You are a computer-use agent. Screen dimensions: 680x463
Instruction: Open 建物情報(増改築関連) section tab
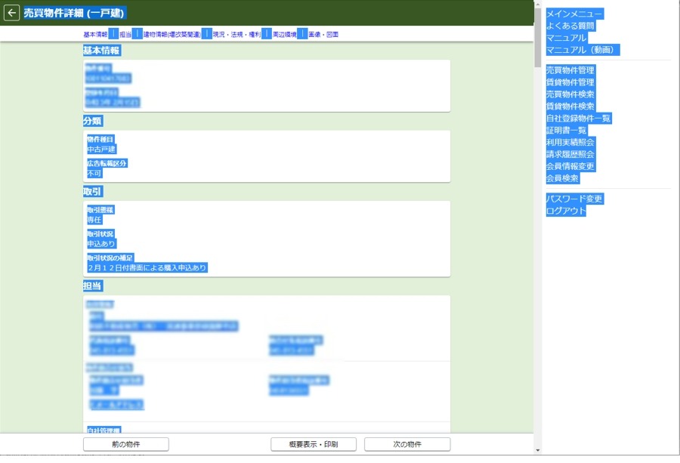tap(172, 35)
